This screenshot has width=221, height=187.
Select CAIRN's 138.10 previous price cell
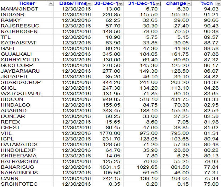(142, 178)
